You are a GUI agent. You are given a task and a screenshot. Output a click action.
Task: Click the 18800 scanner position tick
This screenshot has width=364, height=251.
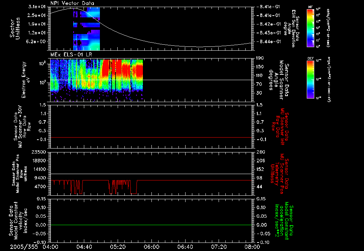tap(39, 161)
